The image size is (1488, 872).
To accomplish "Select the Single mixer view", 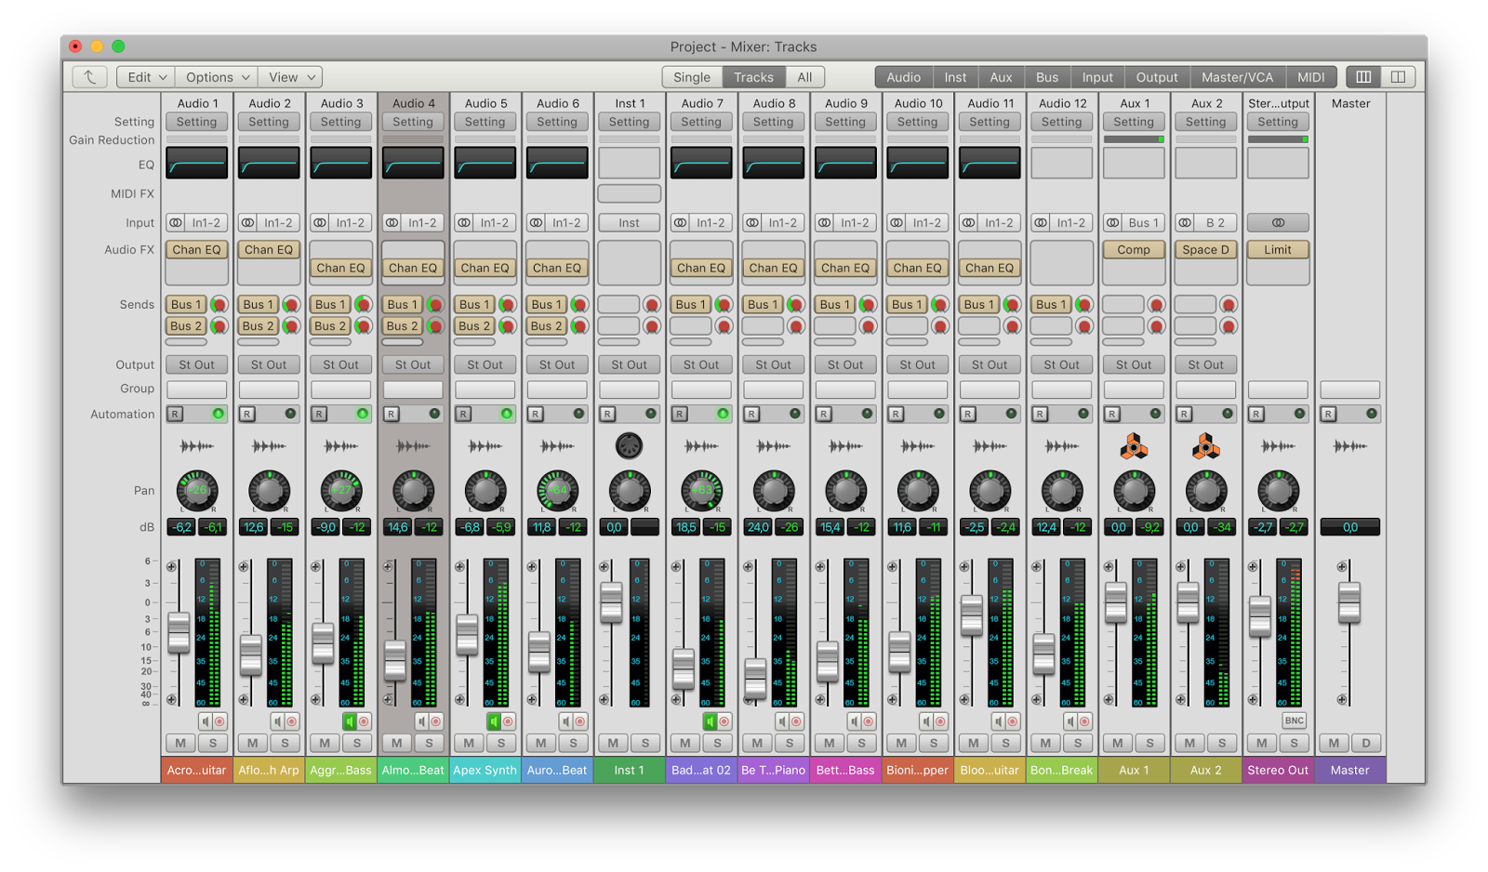I will pyautogui.click(x=692, y=77).
